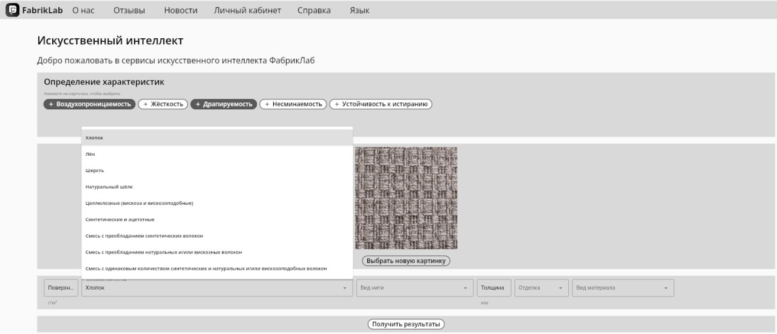Toggle the Воздухопроницаемость characteristic chip
This screenshot has width=777, height=334.
[x=90, y=104]
